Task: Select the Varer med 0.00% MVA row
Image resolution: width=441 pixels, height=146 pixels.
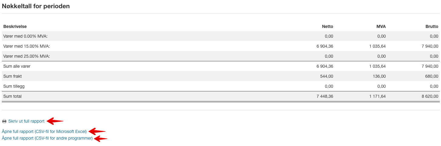Action: 220,36
